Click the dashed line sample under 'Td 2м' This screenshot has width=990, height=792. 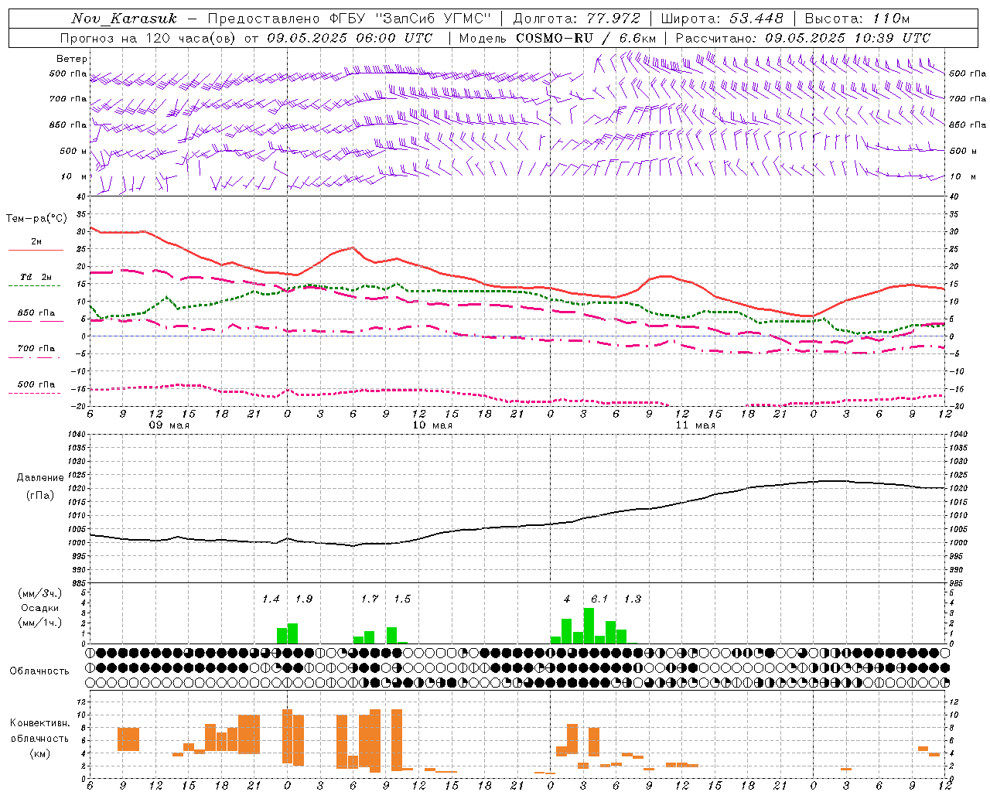34,285
